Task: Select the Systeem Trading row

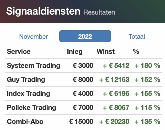Action: click(84, 66)
